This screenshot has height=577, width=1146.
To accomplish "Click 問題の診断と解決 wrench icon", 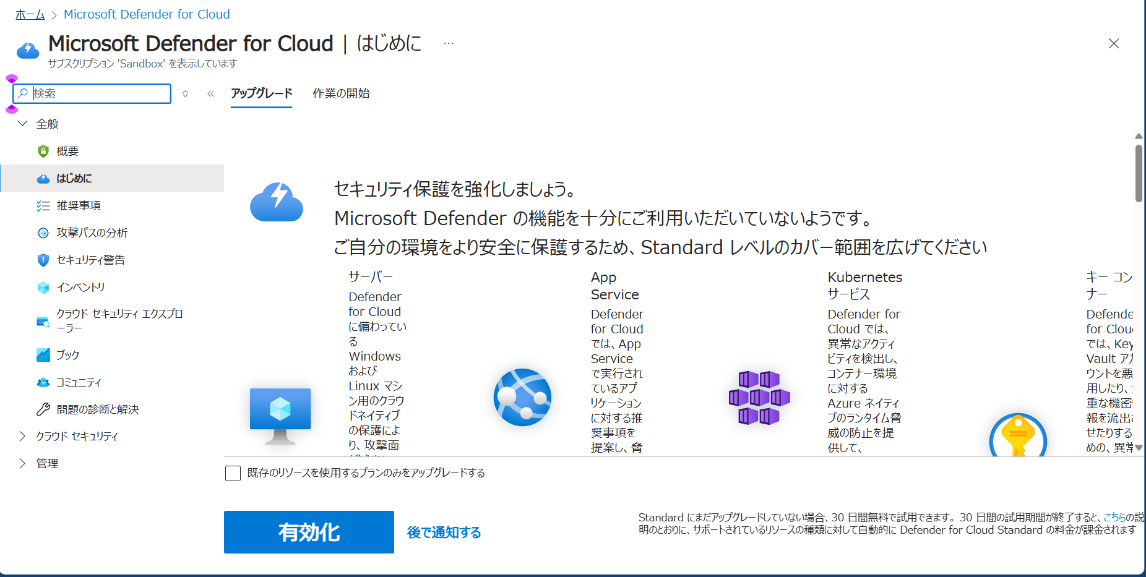I will point(43,409).
